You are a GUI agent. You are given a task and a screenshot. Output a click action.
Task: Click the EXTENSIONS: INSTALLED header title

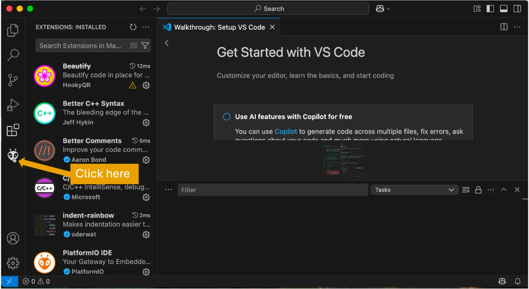point(71,27)
